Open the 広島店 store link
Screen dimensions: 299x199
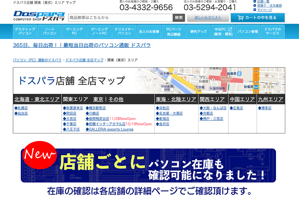pos(237,108)
